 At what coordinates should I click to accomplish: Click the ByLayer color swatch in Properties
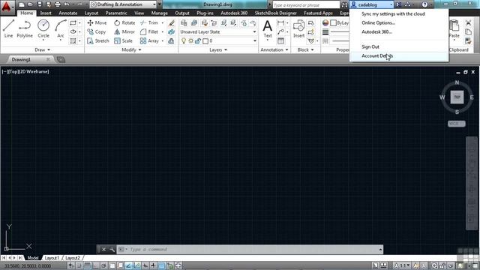click(x=333, y=23)
